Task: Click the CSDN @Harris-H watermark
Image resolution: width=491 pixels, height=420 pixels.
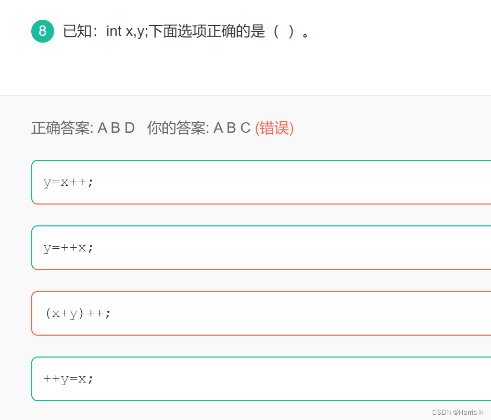Action: [459, 413]
